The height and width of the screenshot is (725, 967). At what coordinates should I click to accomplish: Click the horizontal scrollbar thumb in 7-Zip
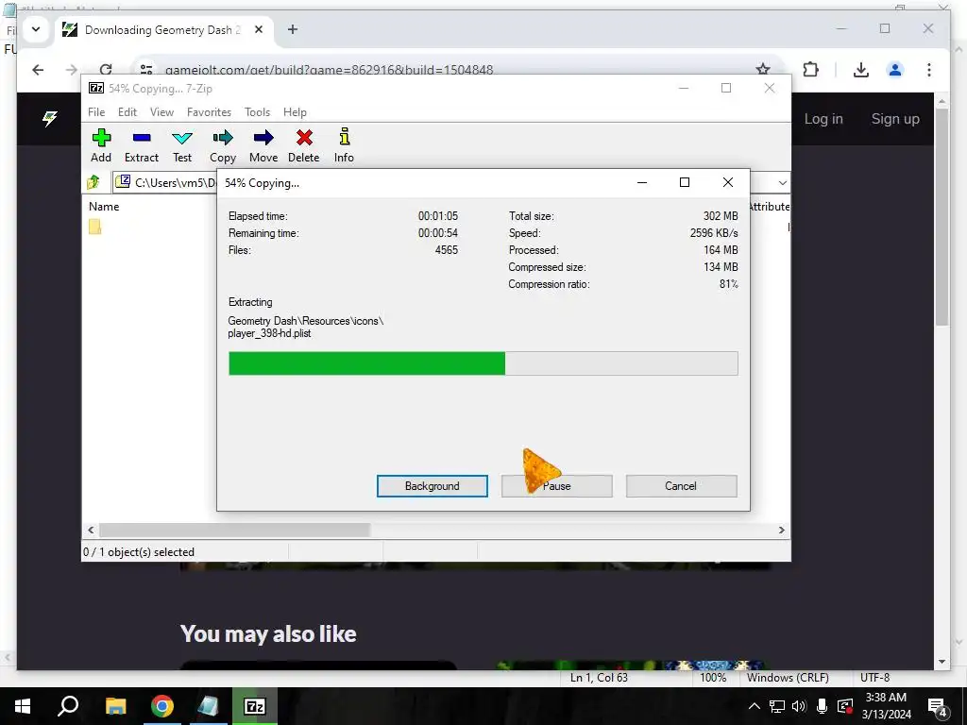[234, 531]
